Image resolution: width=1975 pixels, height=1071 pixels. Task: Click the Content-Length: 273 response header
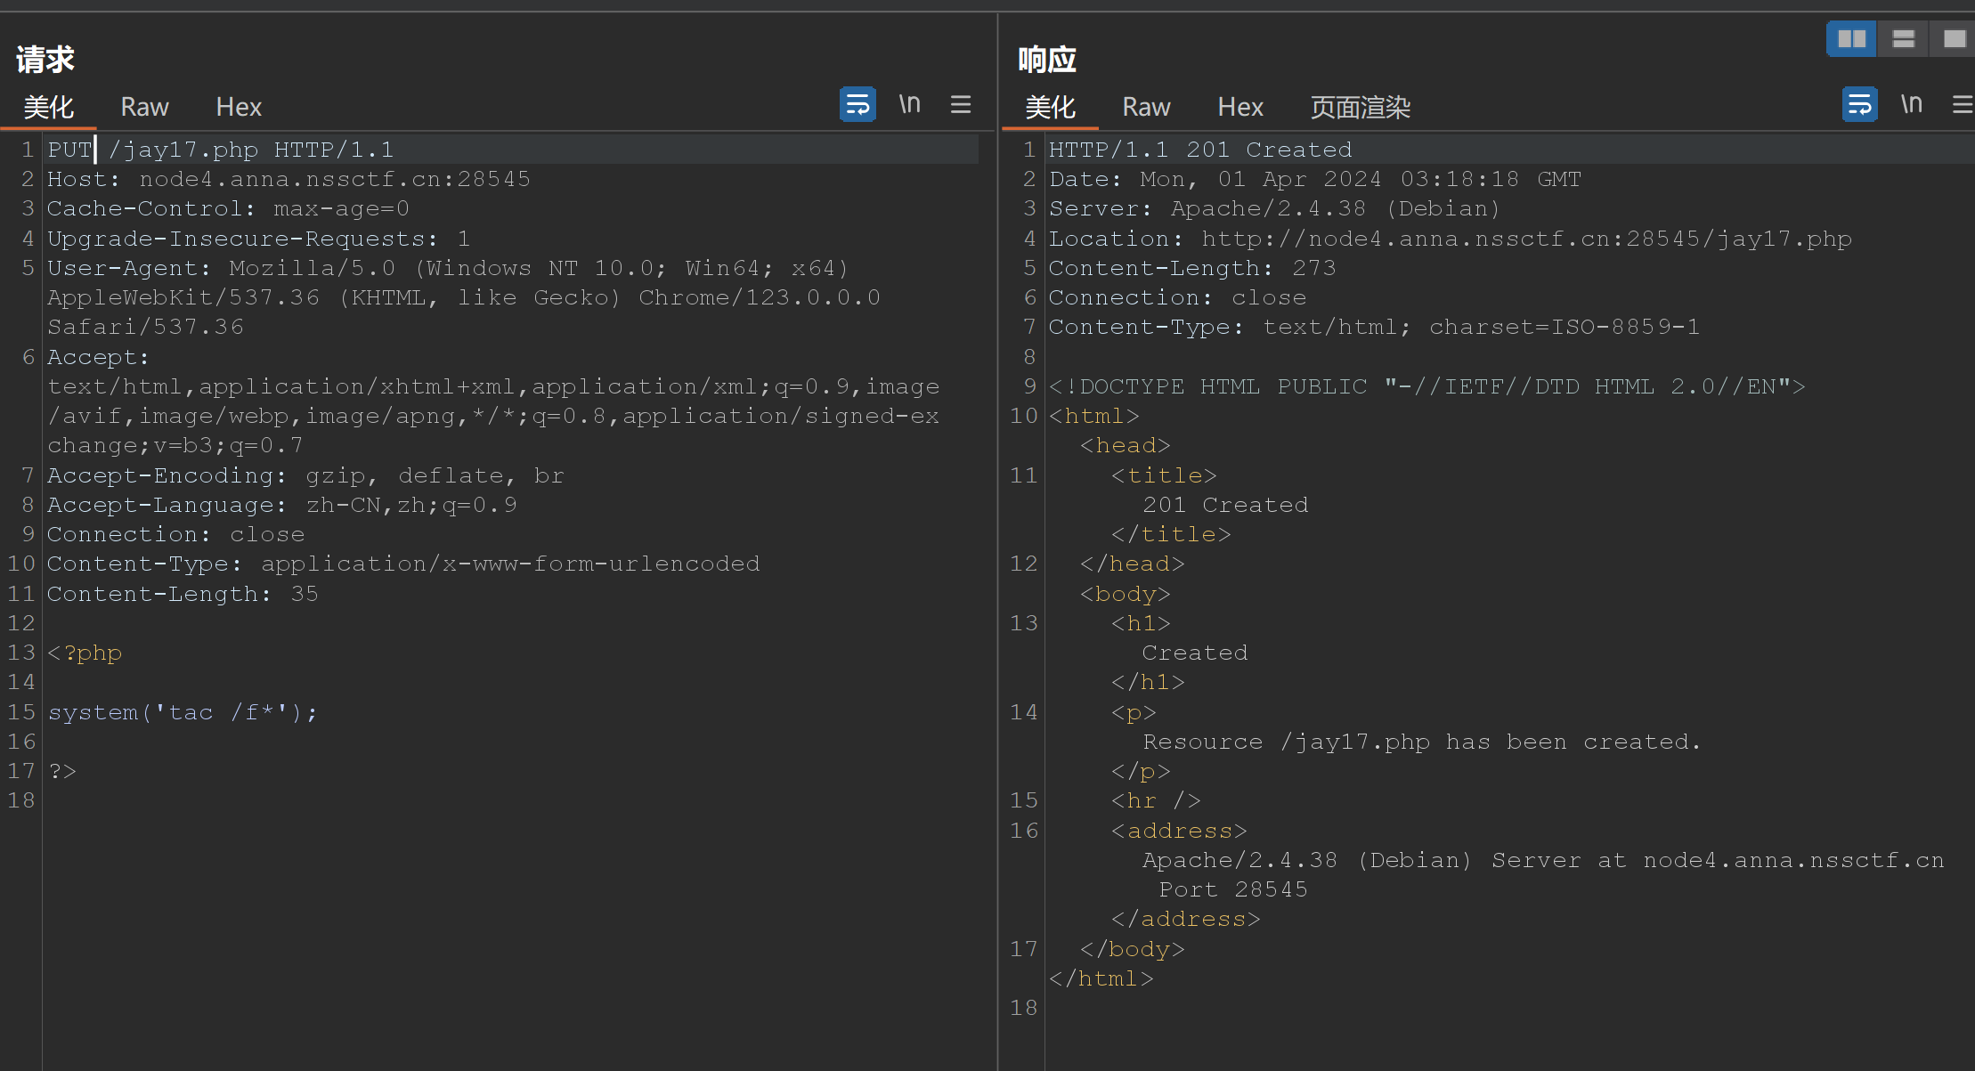[1192, 268]
